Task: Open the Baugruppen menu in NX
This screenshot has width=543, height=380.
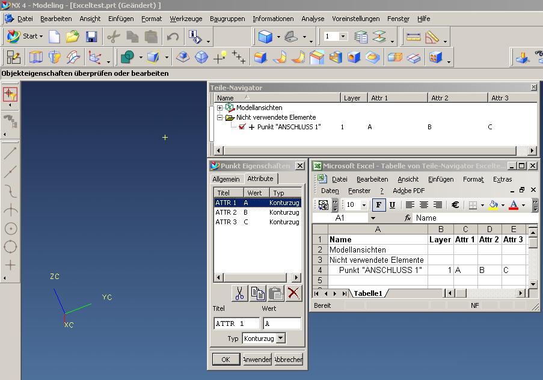Action: pyautogui.click(x=227, y=19)
